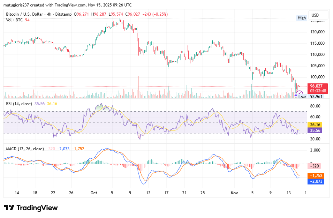This screenshot has height=218, width=333.
Task: Click the purple circular gauge icon by latest candle
Action: (x=300, y=93)
